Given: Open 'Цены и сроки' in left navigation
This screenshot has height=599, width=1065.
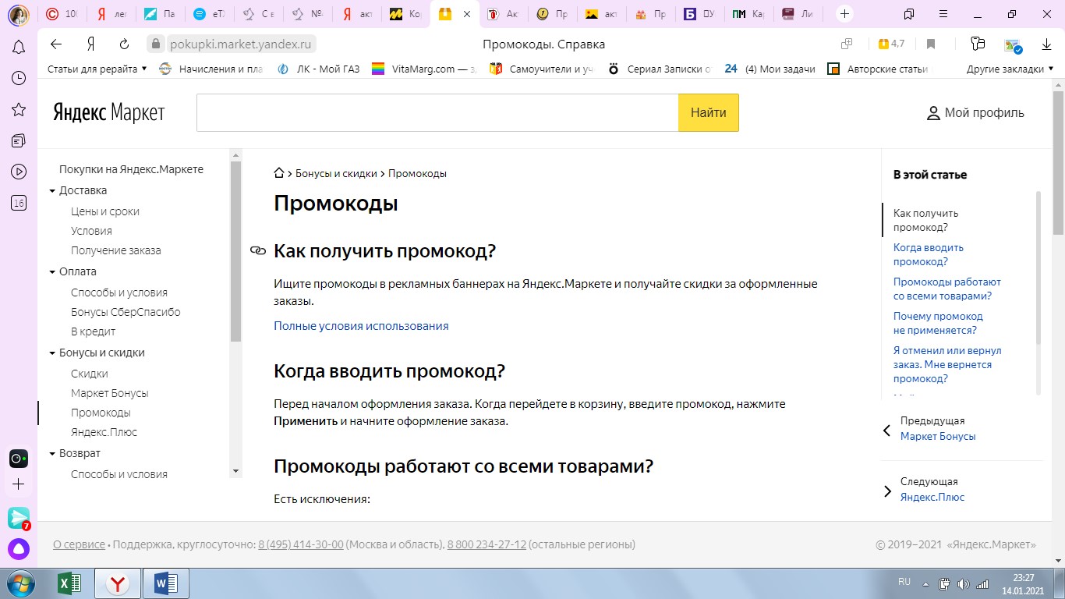Looking at the screenshot, I should click(x=105, y=211).
